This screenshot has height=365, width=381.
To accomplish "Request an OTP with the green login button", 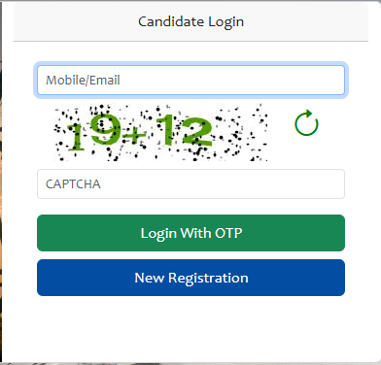I will click(x=190, y=233).
